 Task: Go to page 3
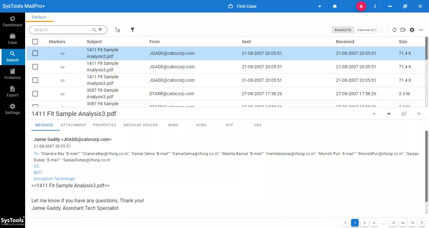pos(374,223)
